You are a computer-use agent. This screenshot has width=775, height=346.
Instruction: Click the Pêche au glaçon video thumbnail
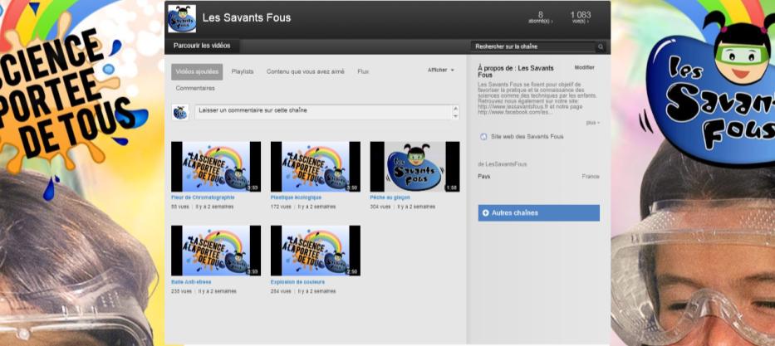pos(414,167)
